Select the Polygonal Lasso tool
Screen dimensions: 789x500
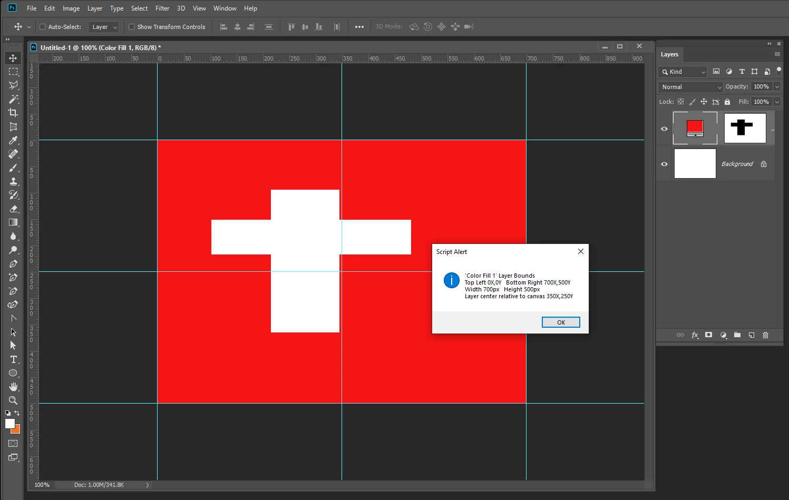(x=13, y=85)
